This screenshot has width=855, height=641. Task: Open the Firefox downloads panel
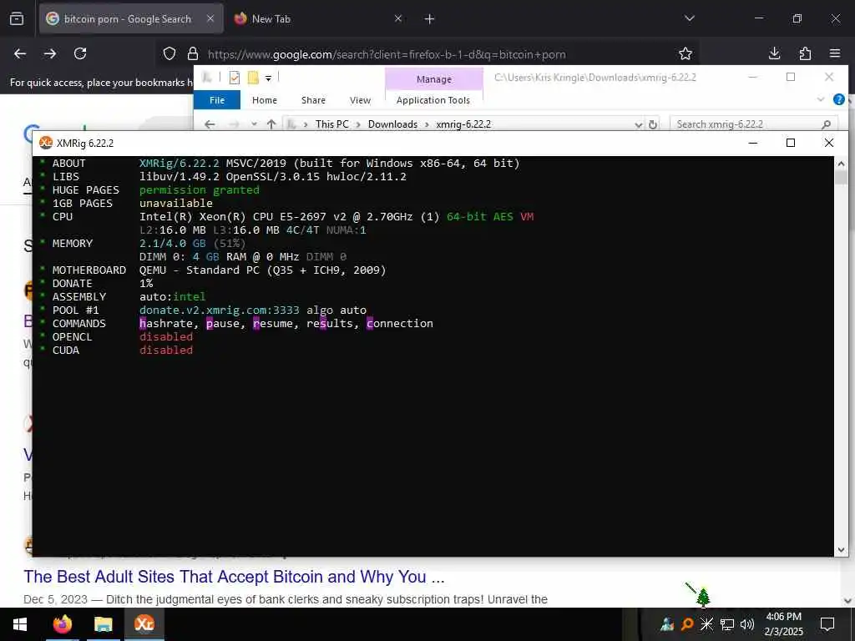coord(774,53)
